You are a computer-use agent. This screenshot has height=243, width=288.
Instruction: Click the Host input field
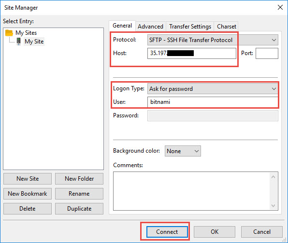pyautogui.click(x=192, y=53)
